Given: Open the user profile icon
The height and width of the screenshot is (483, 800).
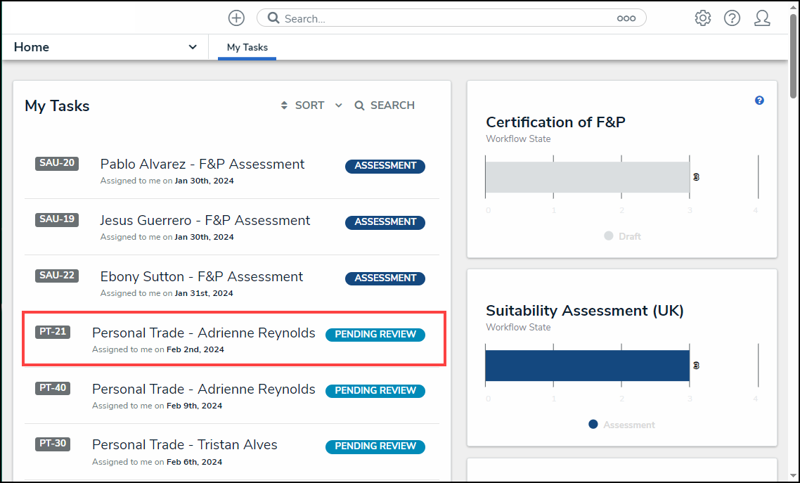Looking at the screenshot, I should click(x=762, y=18).
